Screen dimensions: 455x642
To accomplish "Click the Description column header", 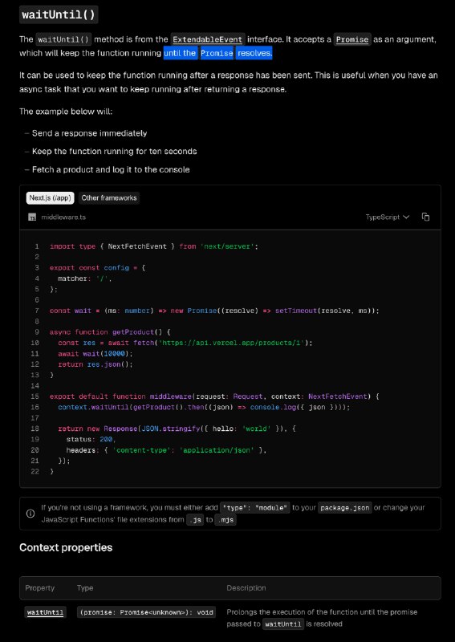I will (x=246, y=588).
